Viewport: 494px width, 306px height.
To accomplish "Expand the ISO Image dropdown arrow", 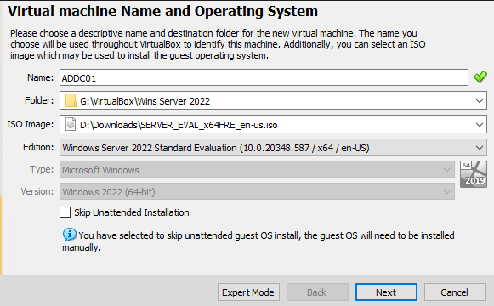I will point(480,125).
